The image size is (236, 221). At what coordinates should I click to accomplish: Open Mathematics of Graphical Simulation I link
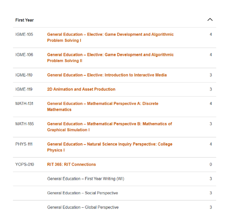(x=110, y=127)
